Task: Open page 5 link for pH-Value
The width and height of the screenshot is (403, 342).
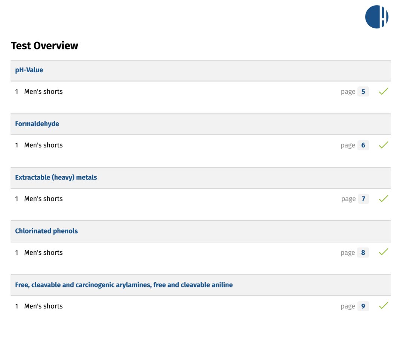Action: click(x=363, y=92)
